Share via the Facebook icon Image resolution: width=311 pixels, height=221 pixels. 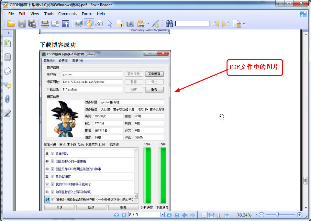click(66, 24)
